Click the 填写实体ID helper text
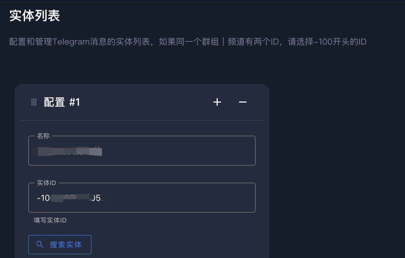Viewport: 405px width, 258px height. [50, 220]
